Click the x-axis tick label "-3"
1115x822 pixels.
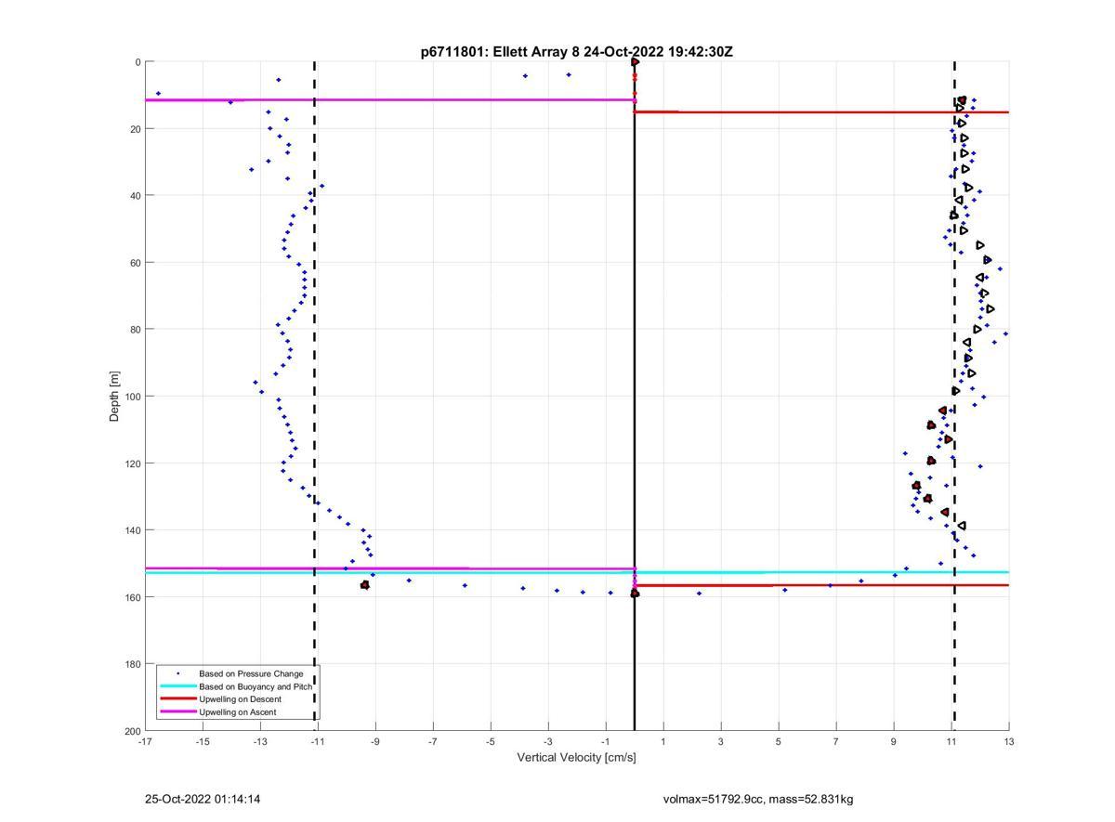(x=548, y=741)
